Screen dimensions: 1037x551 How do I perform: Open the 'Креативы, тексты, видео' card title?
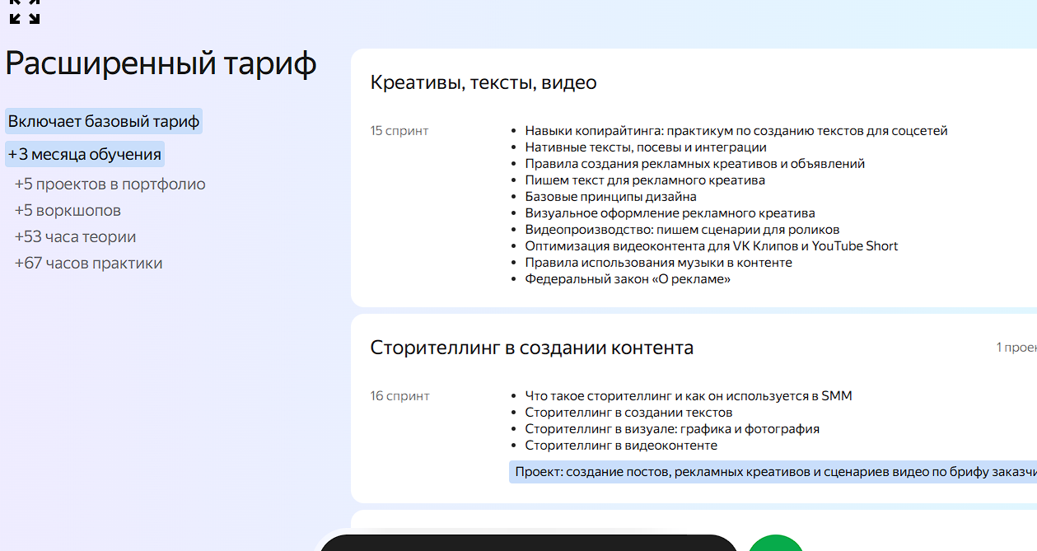pyautogui.click(x=483, y=82)
